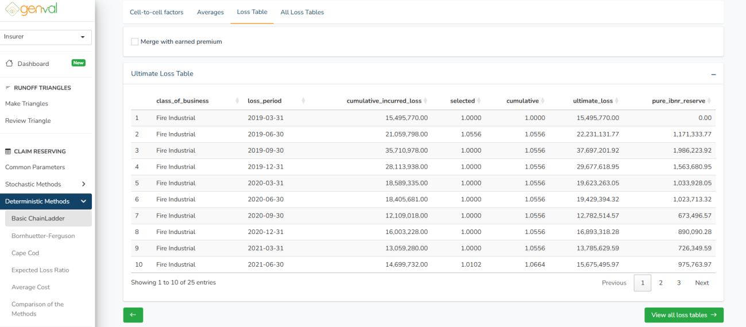Sort by loss_period column
This screenshot has width=746, height=327.
tap(264, 101)
